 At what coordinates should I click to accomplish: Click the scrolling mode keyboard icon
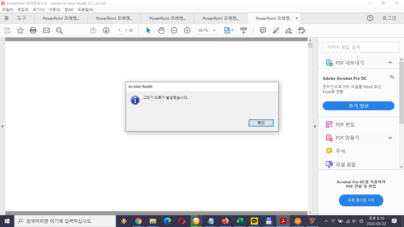tap(244, 30)
